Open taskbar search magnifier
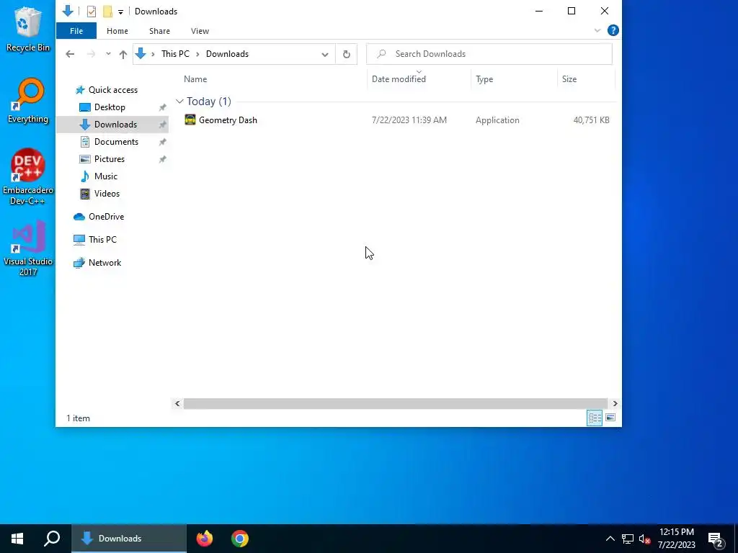This screenshot has height=553, width=738. [52, 539]
